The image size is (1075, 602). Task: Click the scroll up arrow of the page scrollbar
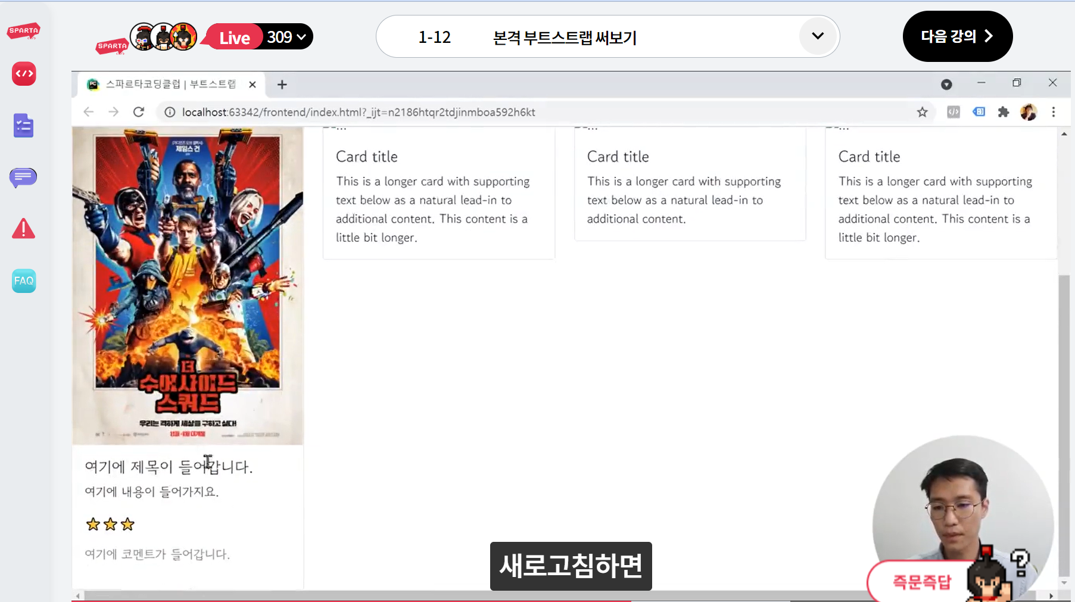[x=1064, y=134]
